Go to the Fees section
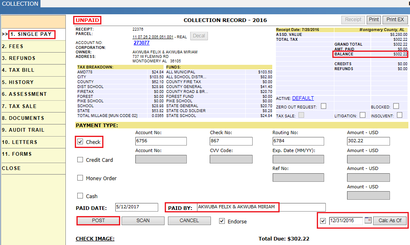Viewport: 410px width, 245px height. coord(34,46)
